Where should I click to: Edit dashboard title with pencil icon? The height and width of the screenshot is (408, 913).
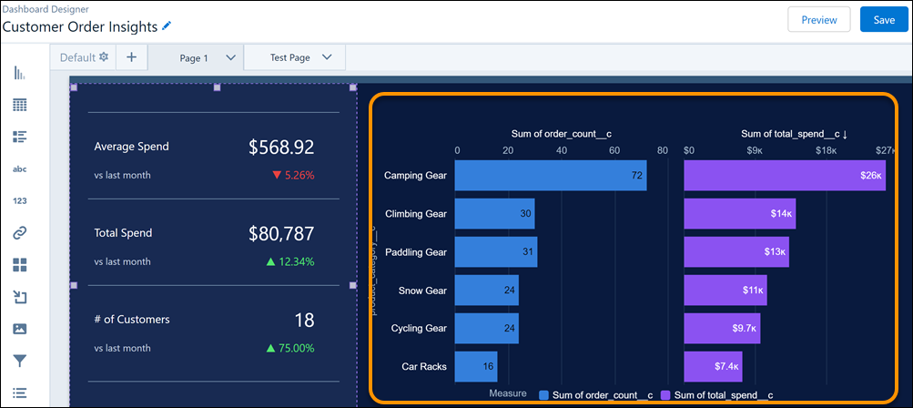pos(167,26)
